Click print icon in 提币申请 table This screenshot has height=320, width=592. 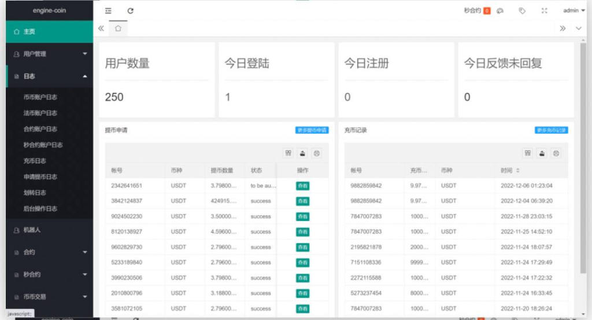[316, 153]
